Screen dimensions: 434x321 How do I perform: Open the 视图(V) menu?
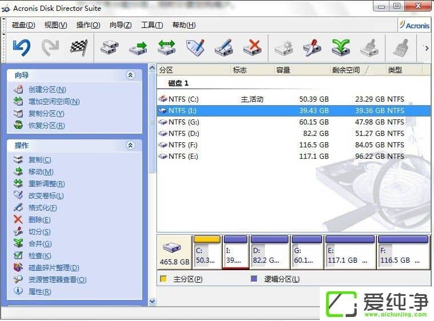(x=55, y=25)
